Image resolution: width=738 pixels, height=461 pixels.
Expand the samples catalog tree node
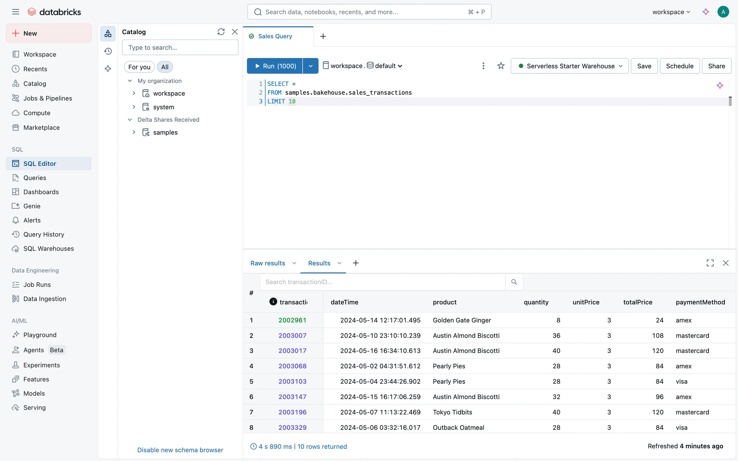tap(134, 132)
